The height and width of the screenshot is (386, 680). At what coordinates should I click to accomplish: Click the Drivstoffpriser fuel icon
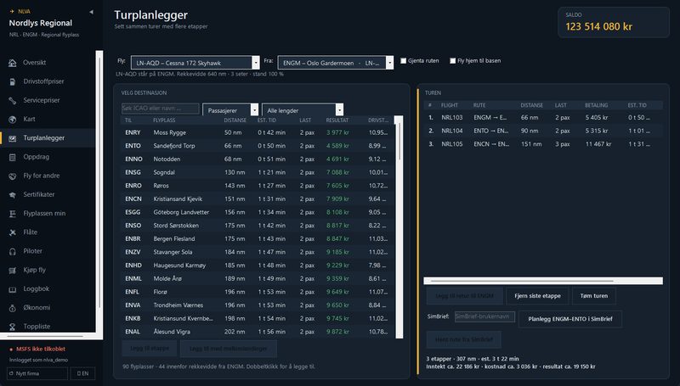(13, 81)
